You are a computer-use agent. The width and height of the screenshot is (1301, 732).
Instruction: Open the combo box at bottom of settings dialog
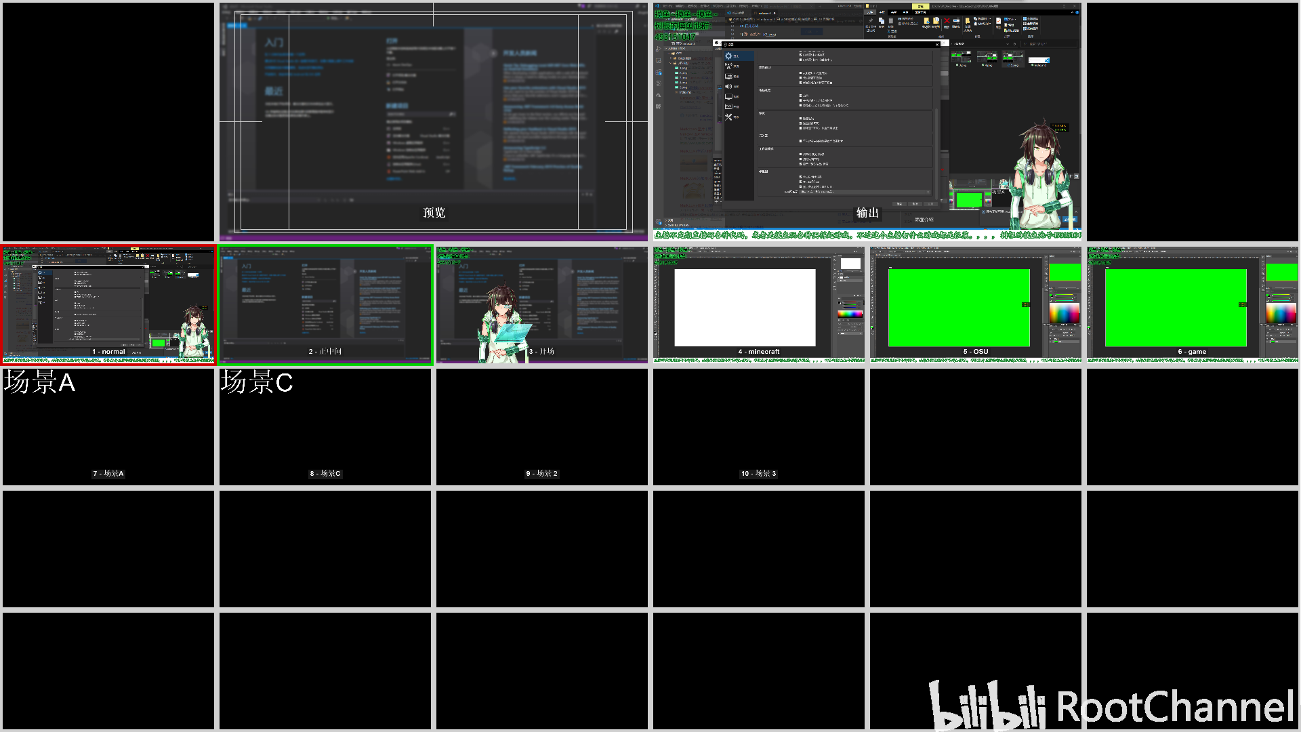[865, 192]
